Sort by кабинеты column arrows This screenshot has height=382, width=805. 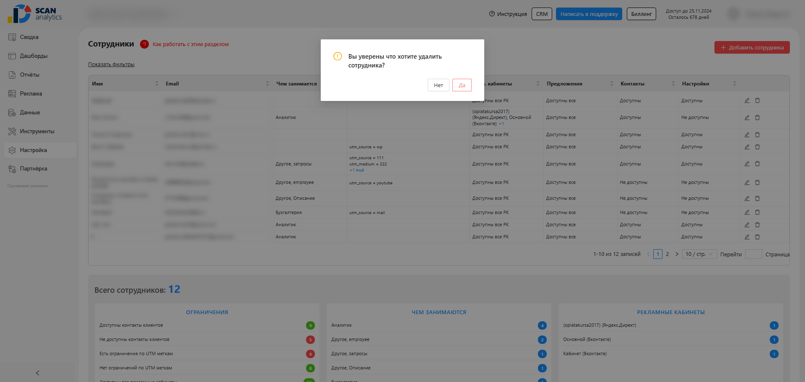[x=538, y=84]
